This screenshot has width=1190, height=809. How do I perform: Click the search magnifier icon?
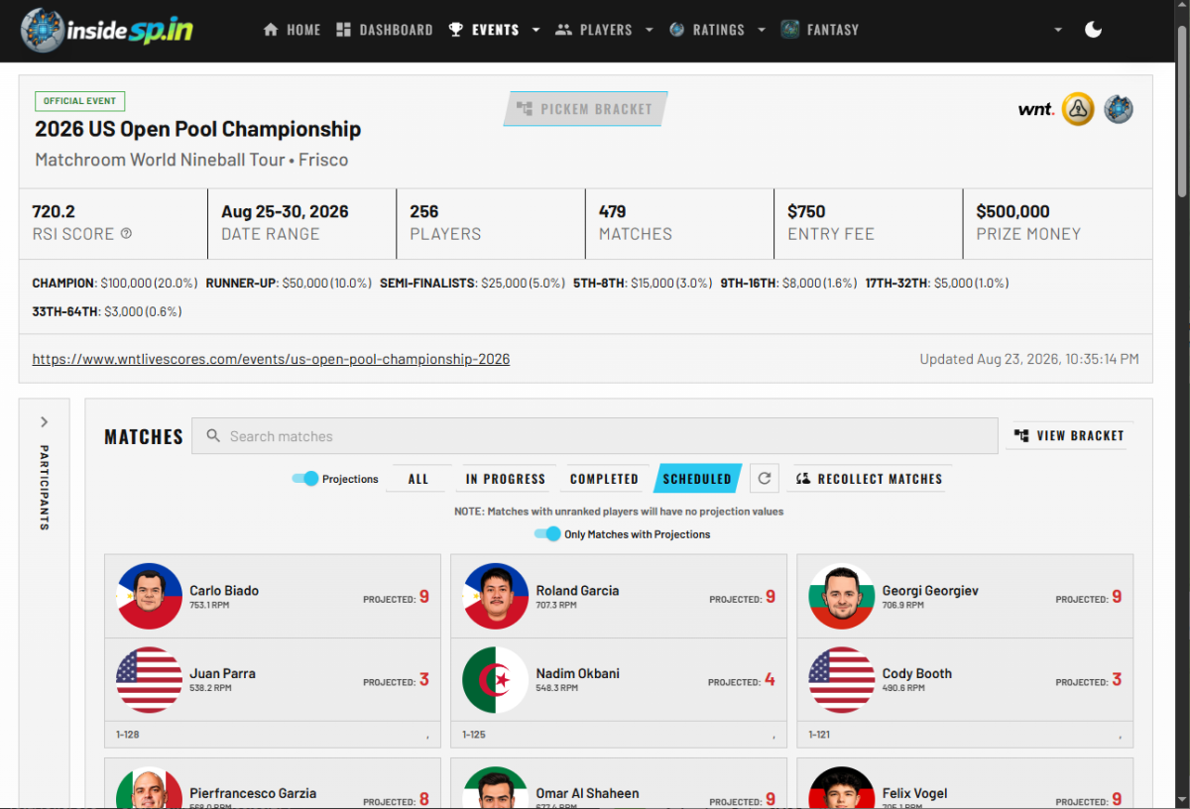[212, 436]
